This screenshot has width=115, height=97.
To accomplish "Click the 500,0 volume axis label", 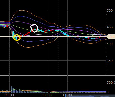I will coord(111,82).
